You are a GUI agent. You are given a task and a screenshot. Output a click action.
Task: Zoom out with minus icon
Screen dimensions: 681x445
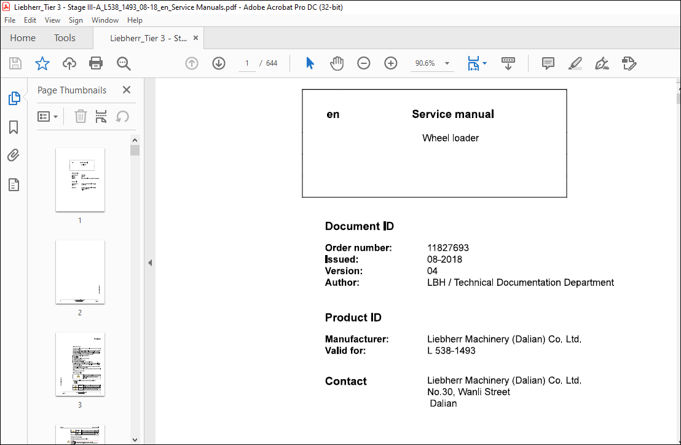point(363,63)
